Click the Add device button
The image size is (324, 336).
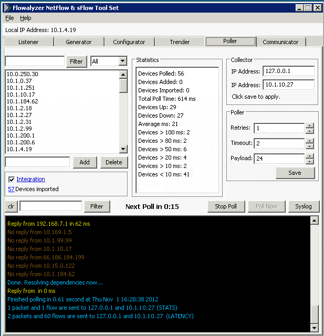coord(85,162)
